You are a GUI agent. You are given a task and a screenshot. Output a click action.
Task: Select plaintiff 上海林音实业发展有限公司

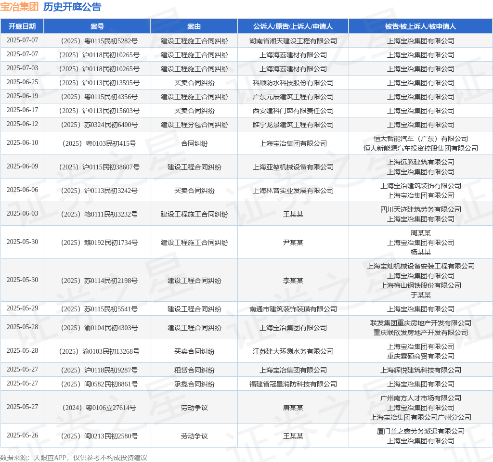(x=293, y=191)
